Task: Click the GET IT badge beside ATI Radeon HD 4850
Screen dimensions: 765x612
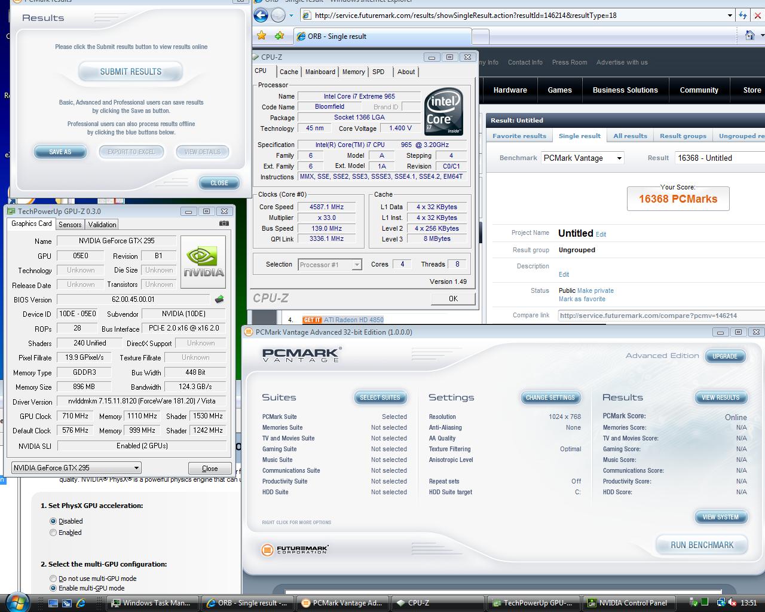Action: (312, 320)
